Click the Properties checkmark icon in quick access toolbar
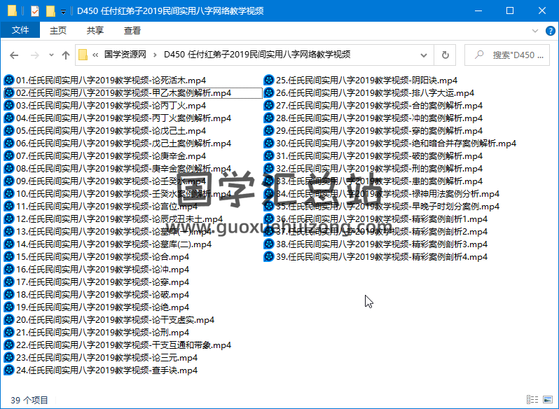 35,11
